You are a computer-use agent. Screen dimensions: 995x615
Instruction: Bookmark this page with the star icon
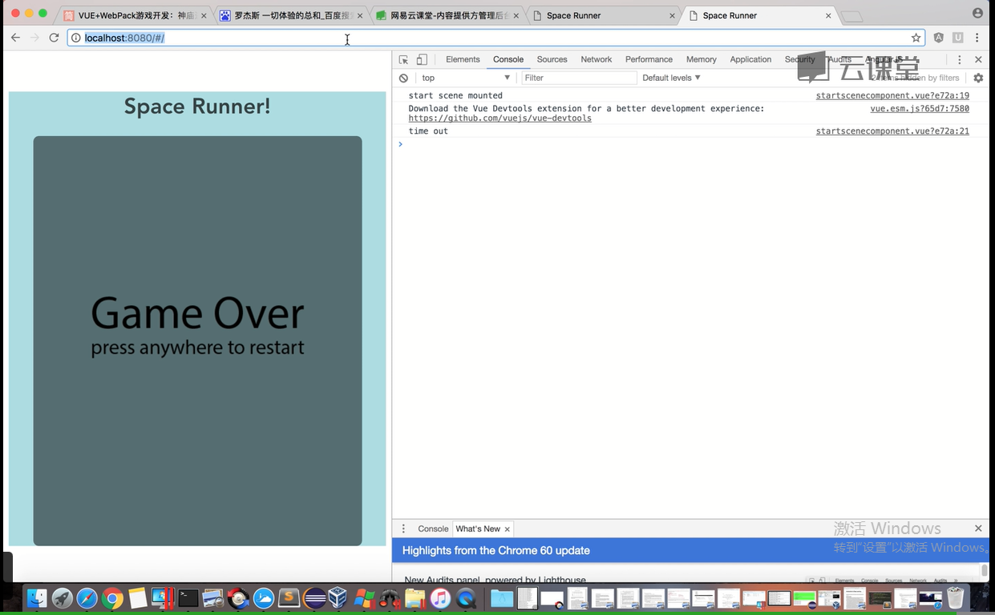(x=916, y=38)
